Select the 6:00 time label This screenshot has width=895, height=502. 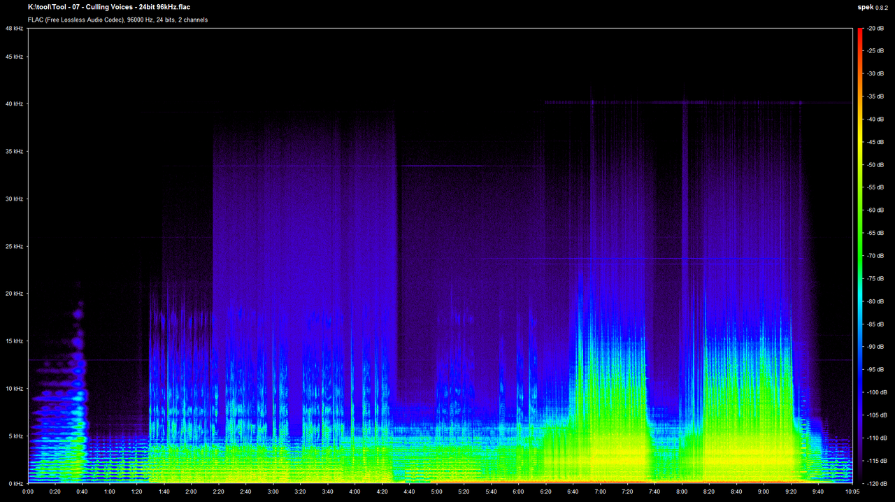tap(519, 492)
